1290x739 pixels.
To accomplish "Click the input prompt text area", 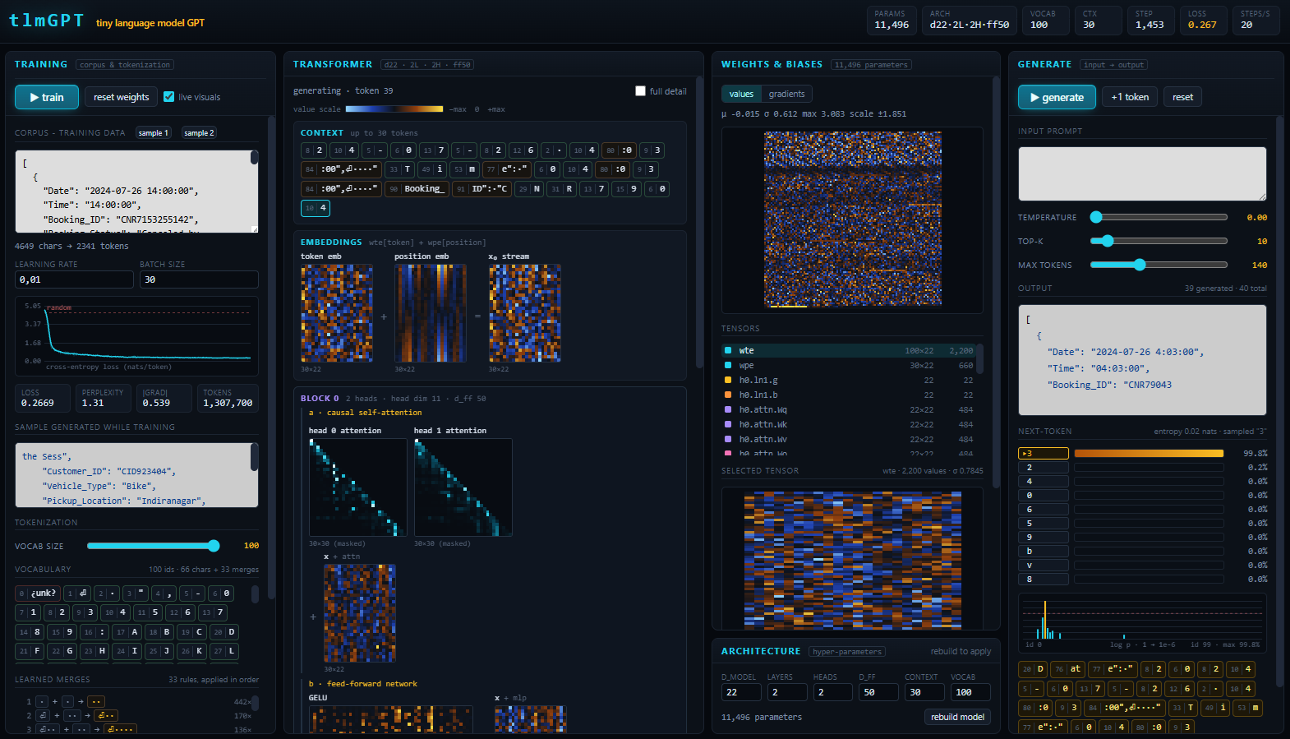I will tap(1142, 173).
